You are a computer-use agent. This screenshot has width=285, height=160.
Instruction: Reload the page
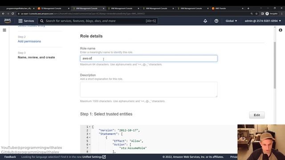point(13,14)
